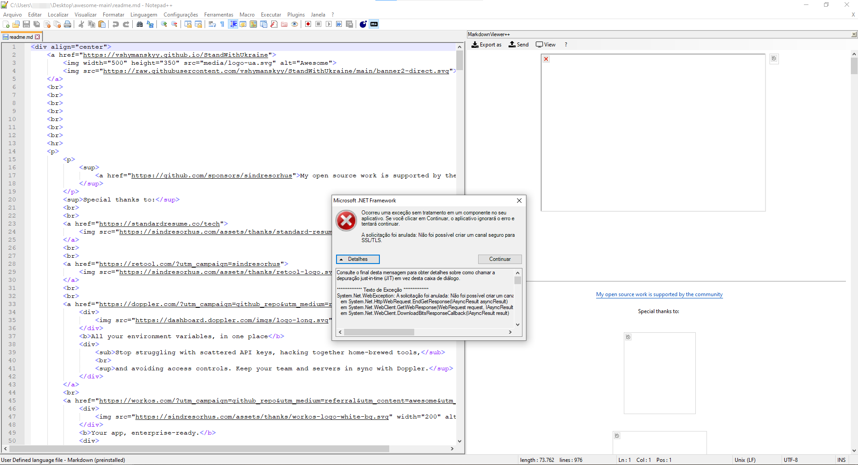
Task: Paste with the clipboard toolbar icon
Action: 102,24
